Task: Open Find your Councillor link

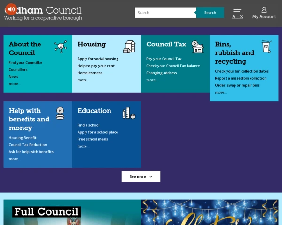Action: [25, 63]
